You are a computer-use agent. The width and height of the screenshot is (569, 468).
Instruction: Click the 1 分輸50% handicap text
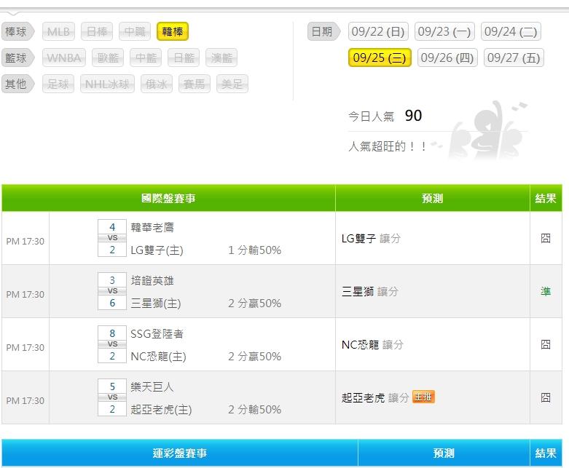(255, 250)
